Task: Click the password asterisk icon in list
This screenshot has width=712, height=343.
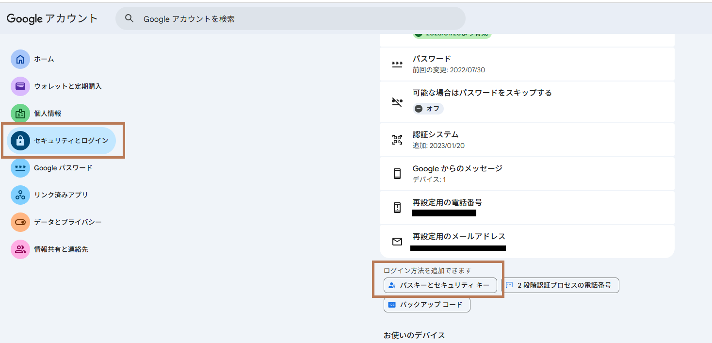Action: tap(397, 64)
